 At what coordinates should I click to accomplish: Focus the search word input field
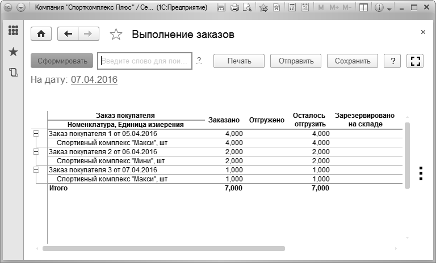pyautogui.click(x=145, y=61)
